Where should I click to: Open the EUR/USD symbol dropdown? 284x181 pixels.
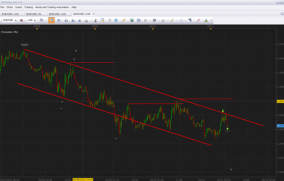[x=16, y=20]
